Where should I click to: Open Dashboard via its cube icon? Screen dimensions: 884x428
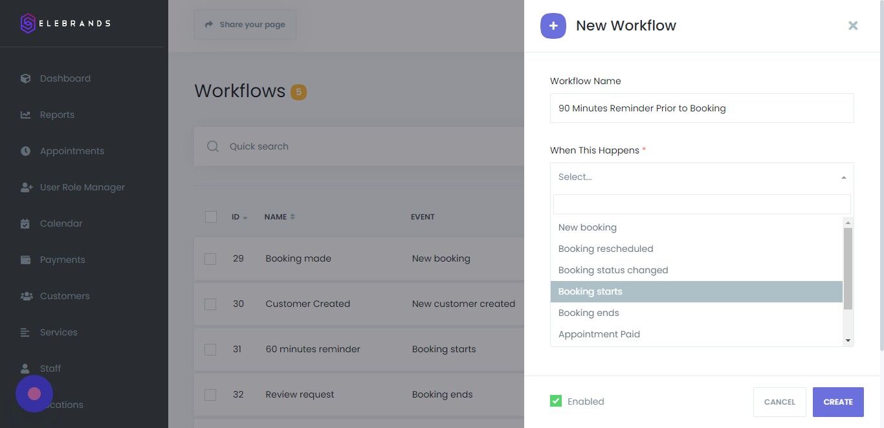[25, 78]
